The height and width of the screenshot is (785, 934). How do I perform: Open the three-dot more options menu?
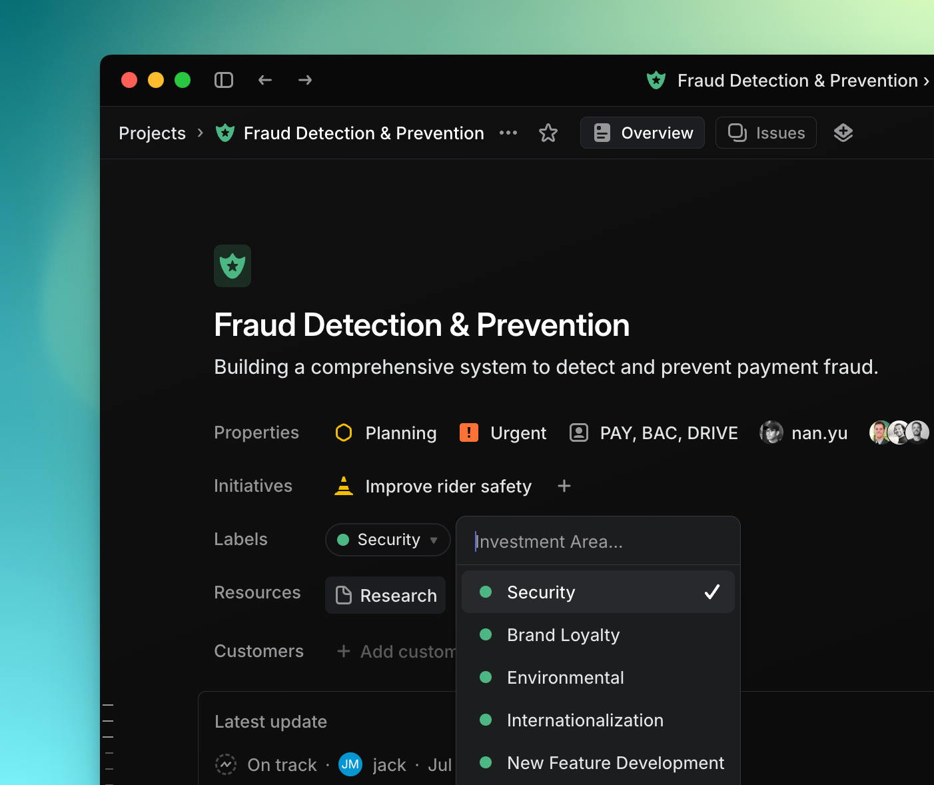pos(508,133)
